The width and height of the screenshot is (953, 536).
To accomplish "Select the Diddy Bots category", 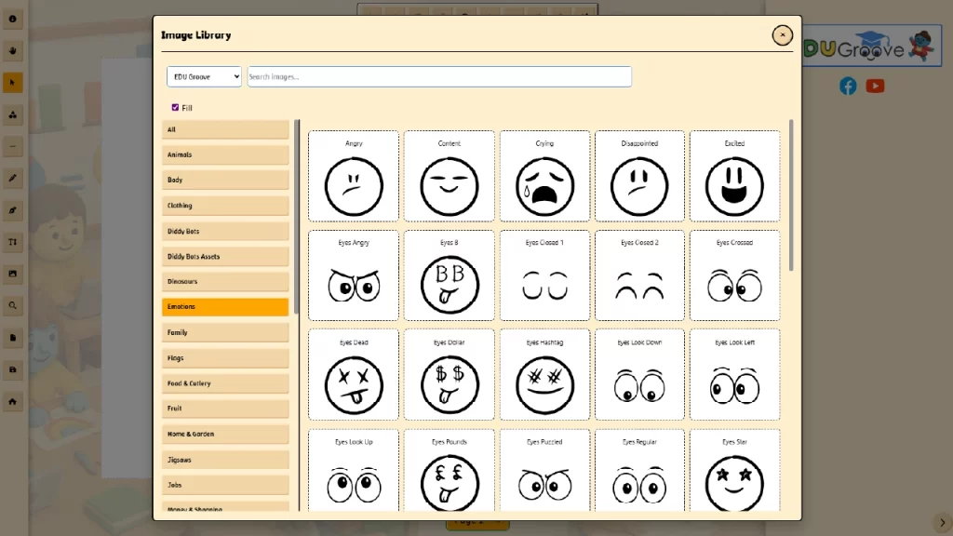I will (225, 231).
